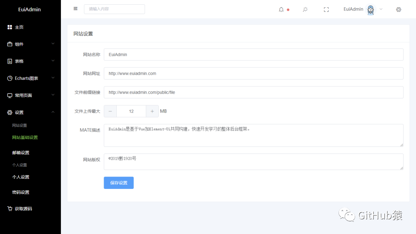Viewport: 416px width, 234px height.
Task: Focus the top search input box
Action: [114, 9]
